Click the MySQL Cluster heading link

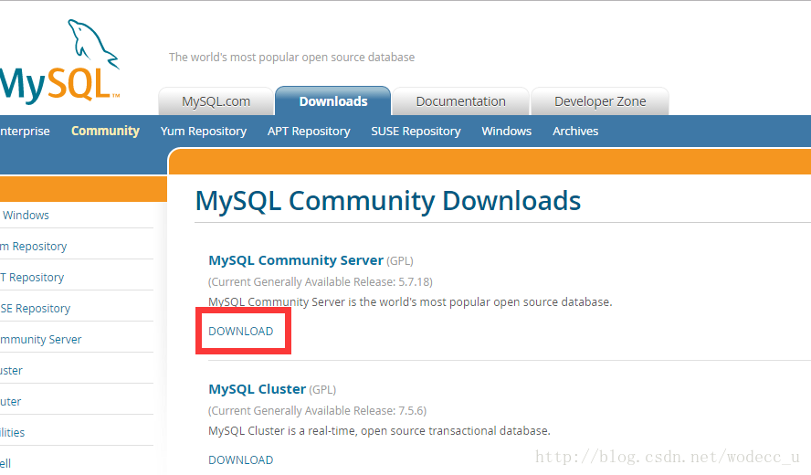click(x=257, y=389)
